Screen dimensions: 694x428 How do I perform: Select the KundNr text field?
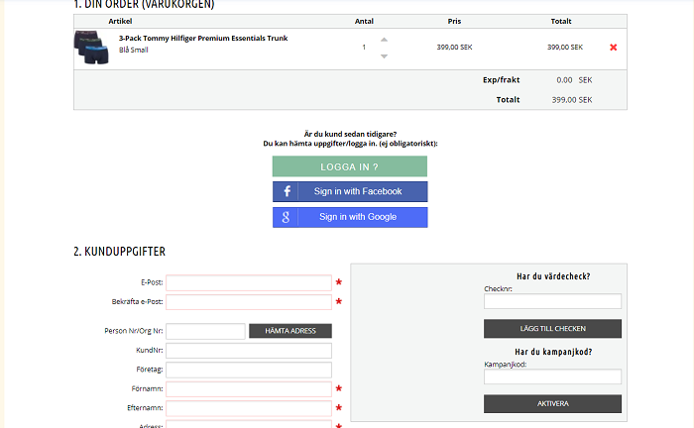[x=248, y=350]
